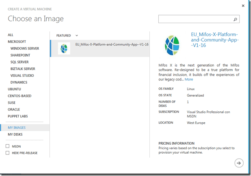Click the search magnifier icon
251x176 pixels.
point(235,19)
